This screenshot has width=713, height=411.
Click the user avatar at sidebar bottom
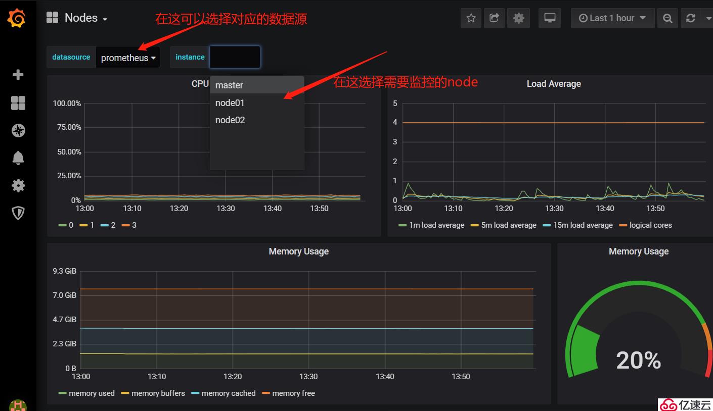[x=18, y=405]
